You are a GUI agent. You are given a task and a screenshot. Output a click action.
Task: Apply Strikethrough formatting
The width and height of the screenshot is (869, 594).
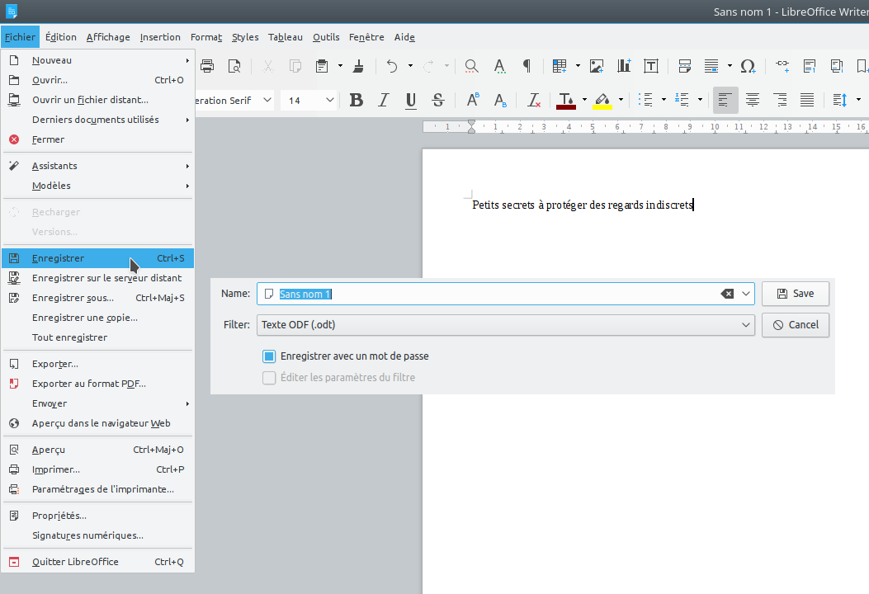(438, 101)
